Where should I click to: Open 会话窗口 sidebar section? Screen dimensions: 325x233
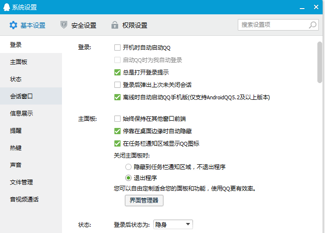(31, 96)
